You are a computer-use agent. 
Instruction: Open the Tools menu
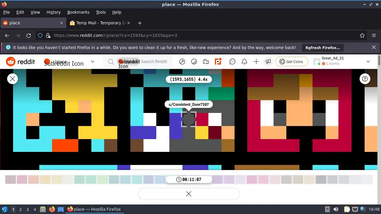(x=101, y=12)
